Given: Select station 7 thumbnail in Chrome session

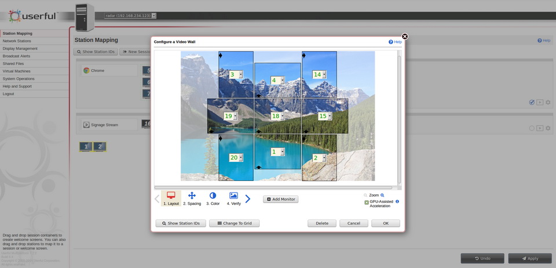Looking at the screenshot, I should pyautogui.click(x=147, y=94).
